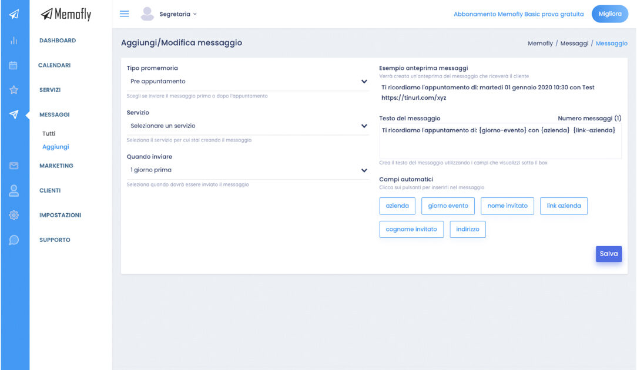637x370 pixels.
Task: Click the paper plane logo icon in sidebar
Action: [x=14, y=14]
